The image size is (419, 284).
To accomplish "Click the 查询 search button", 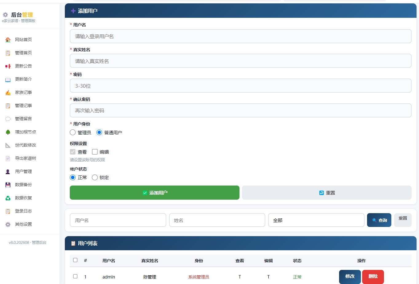I will pyautogui.click(x=379, y=220).
